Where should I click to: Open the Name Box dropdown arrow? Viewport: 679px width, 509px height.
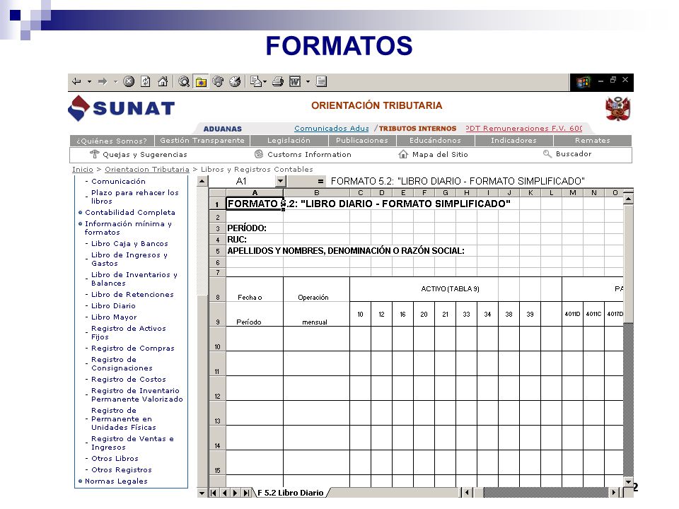[281, 181]
